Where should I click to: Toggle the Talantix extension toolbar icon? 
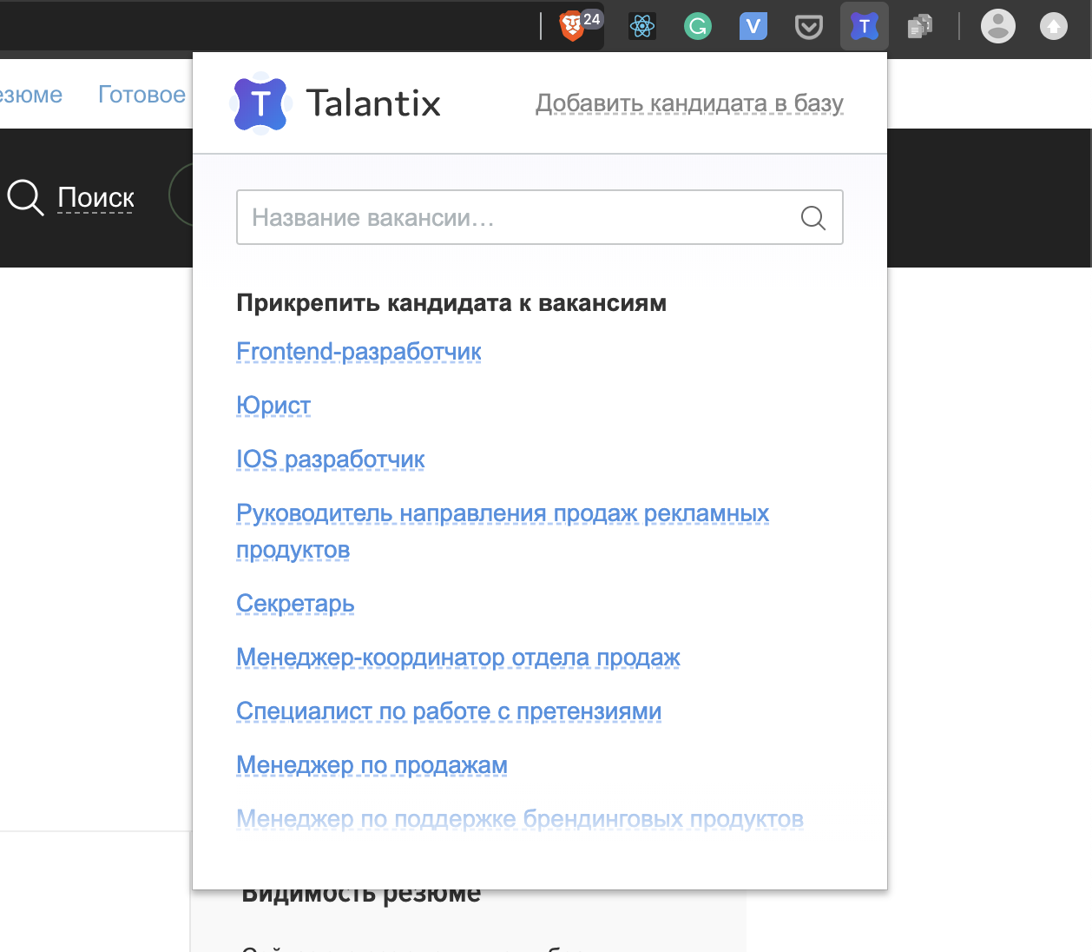pos(865,27)
